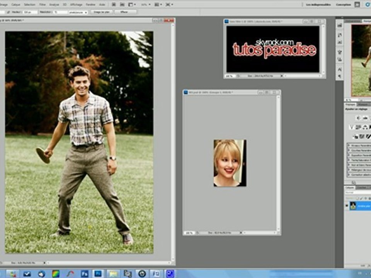Click the Hauteur input field
The width and height of the screenshot is (371, 278).
coord(30,12)
